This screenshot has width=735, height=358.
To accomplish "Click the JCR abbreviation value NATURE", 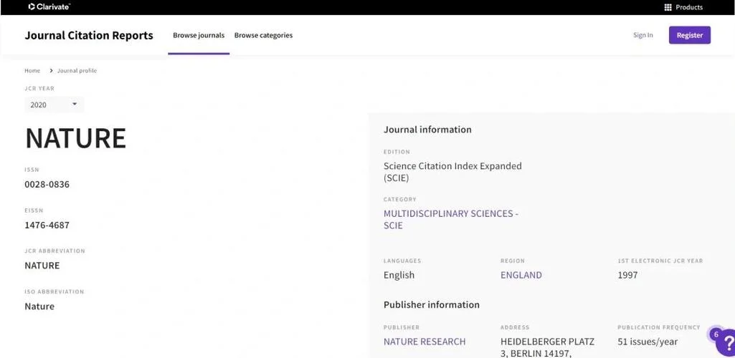I will [42, 266].
